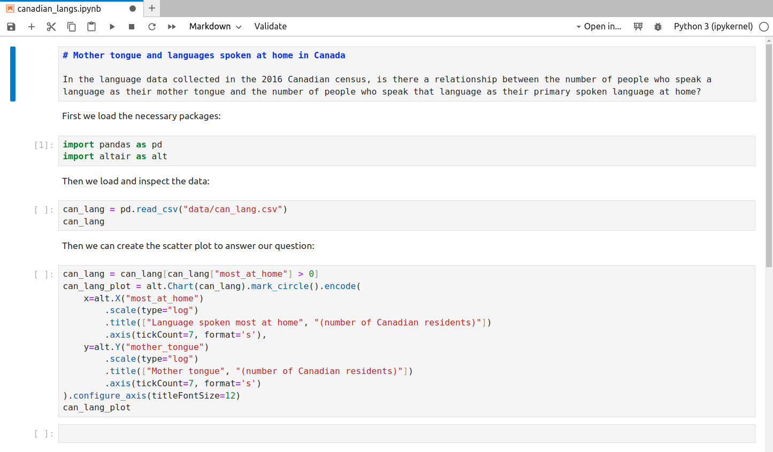Run the selected cell play icon
Viewport: 773px width, 452px height.
pos(112,27)
